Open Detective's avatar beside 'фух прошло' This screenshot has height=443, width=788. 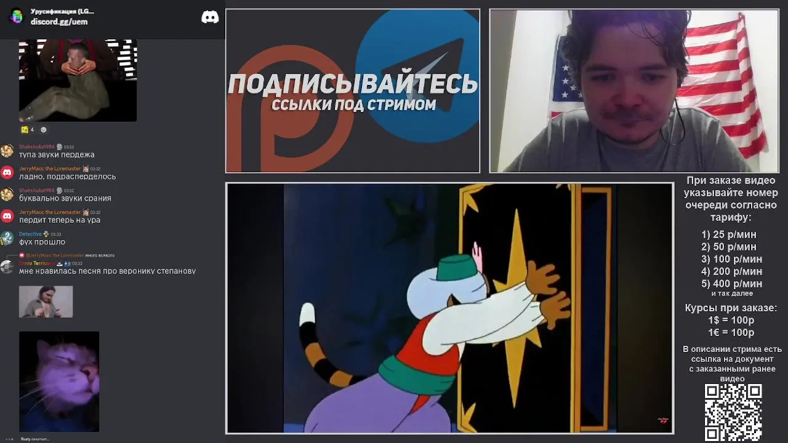(x=7, y=238)
